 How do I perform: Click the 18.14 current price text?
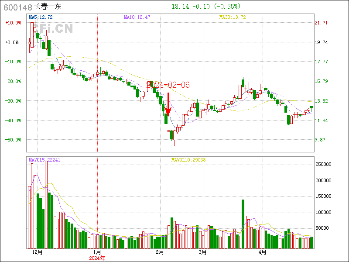click(x=180, y=7)
